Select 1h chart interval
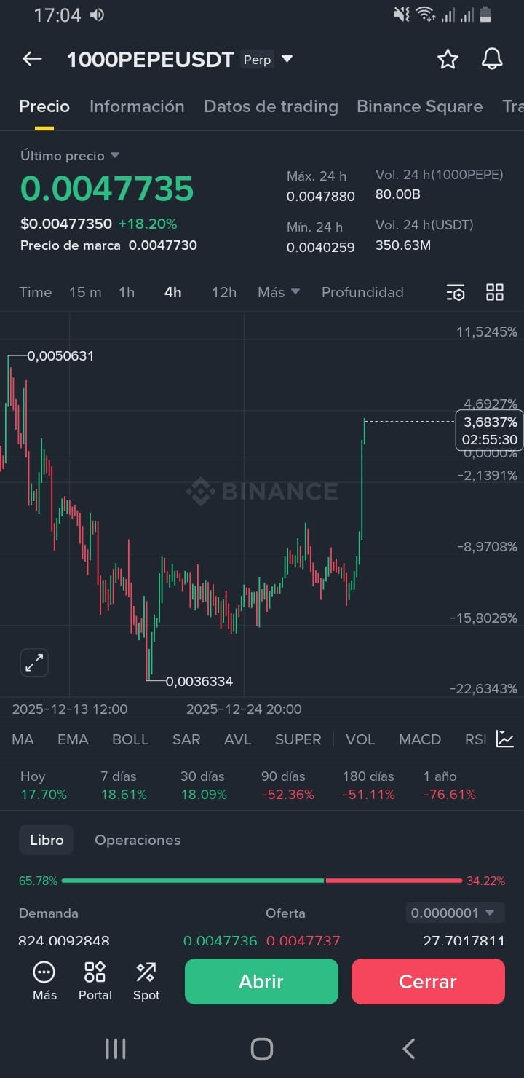 click(x=127, y=292)
